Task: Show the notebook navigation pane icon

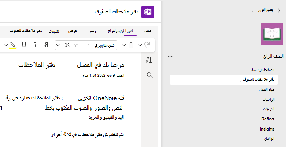Action: (x=149, y=60)
